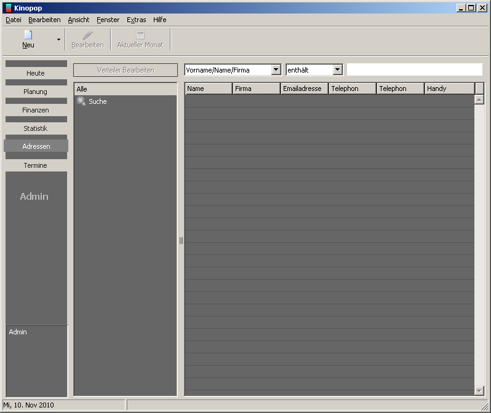Click the Kinopop application icon in title bar
Image resolution: width=491 pixels, height=413 pixels.
(x=7, y=7)
